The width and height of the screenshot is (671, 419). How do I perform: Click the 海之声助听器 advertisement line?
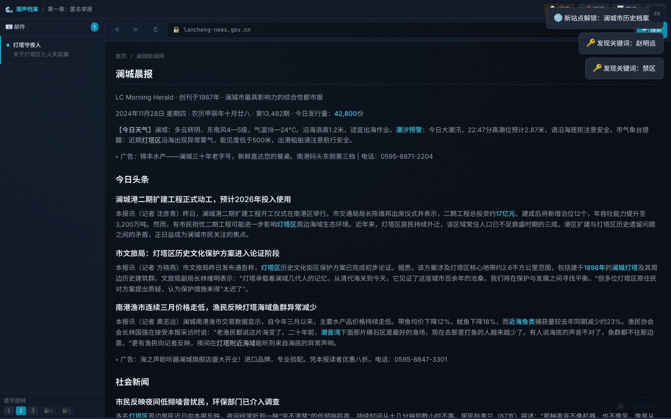point(281,359)
